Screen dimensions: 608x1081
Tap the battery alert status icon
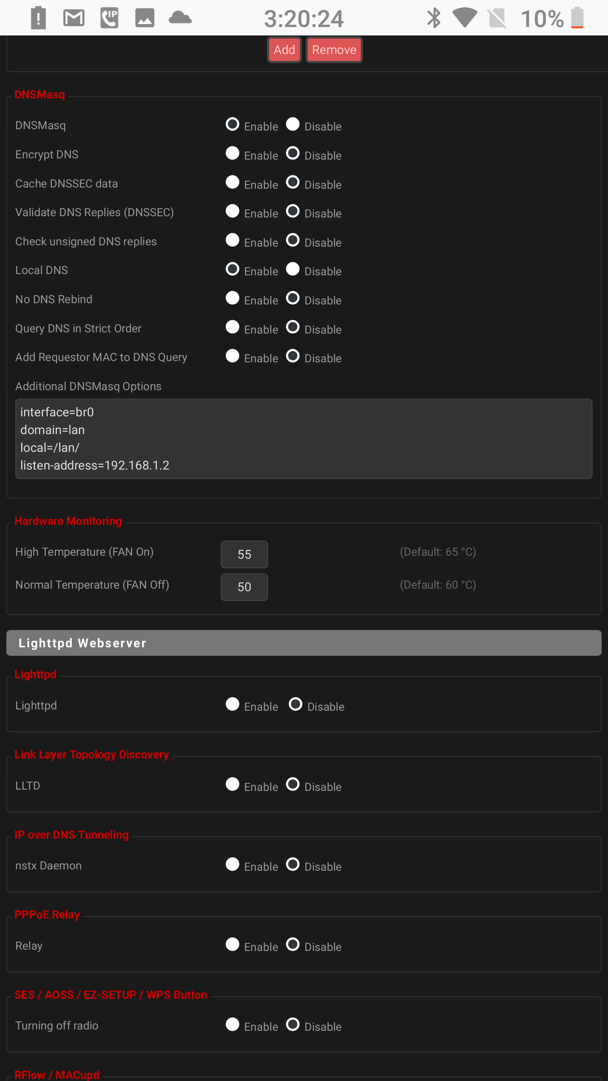point(38,18)
